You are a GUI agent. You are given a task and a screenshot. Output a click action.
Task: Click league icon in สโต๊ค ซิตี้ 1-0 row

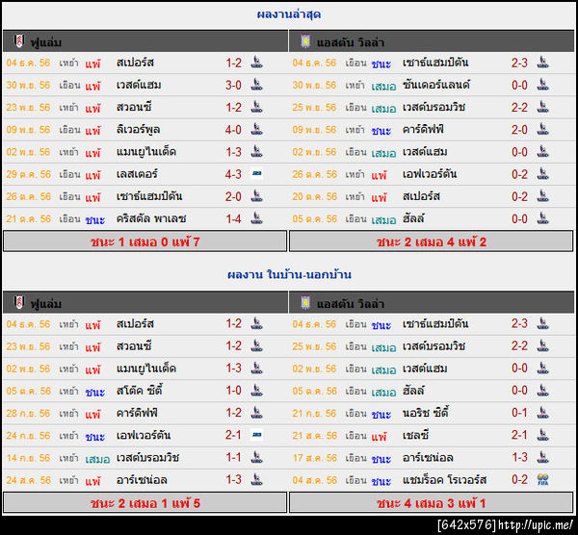click(256, 391)
